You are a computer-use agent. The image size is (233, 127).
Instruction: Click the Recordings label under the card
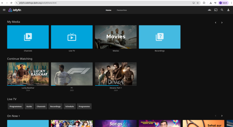[x=160, y=51]
